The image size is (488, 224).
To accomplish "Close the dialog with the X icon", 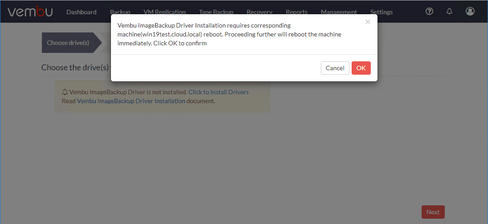I will (368, 22).
